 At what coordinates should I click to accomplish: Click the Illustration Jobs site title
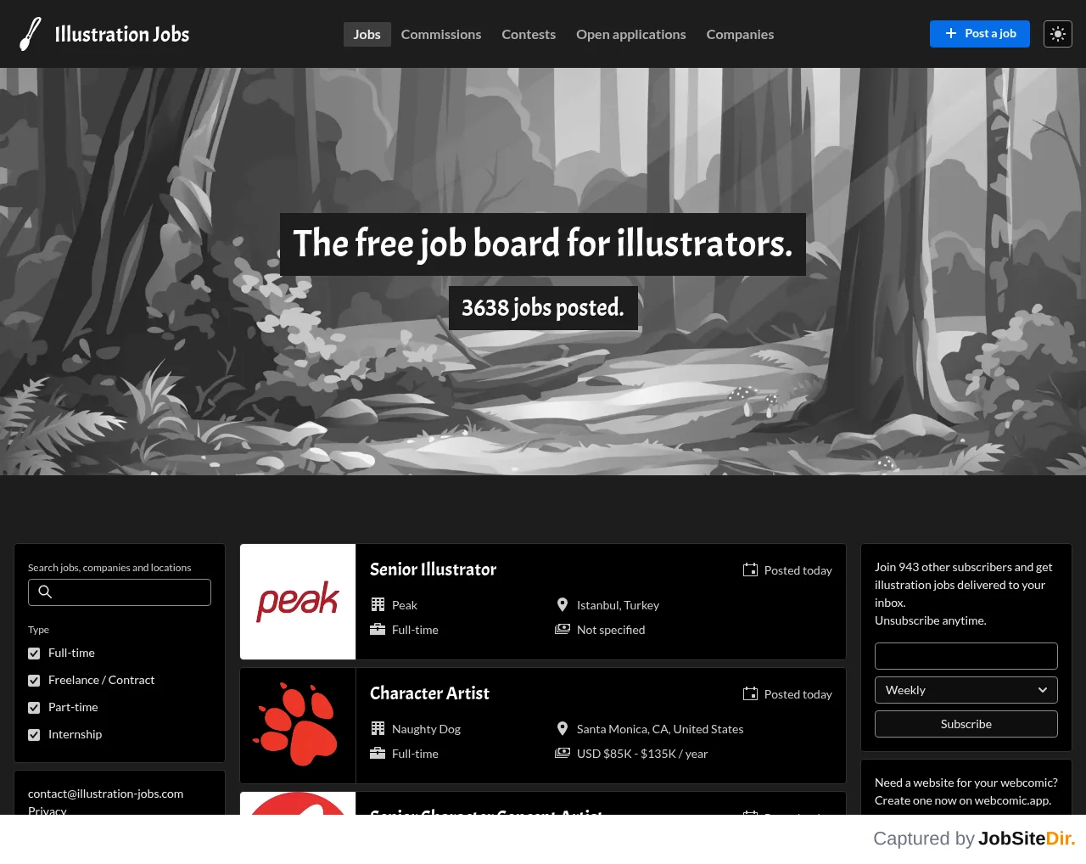122,34
